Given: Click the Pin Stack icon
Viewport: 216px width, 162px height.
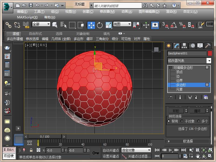Looking at the screenshot, I should [x=170, y=97].
